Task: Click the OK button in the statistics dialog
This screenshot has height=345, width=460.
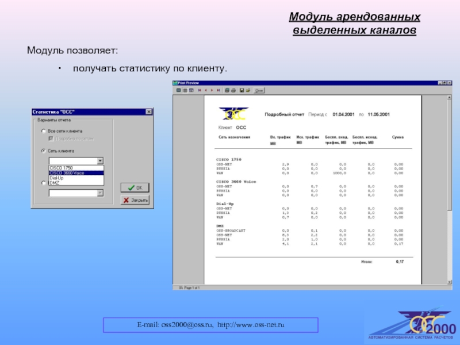Action: [x=135, y=188]
